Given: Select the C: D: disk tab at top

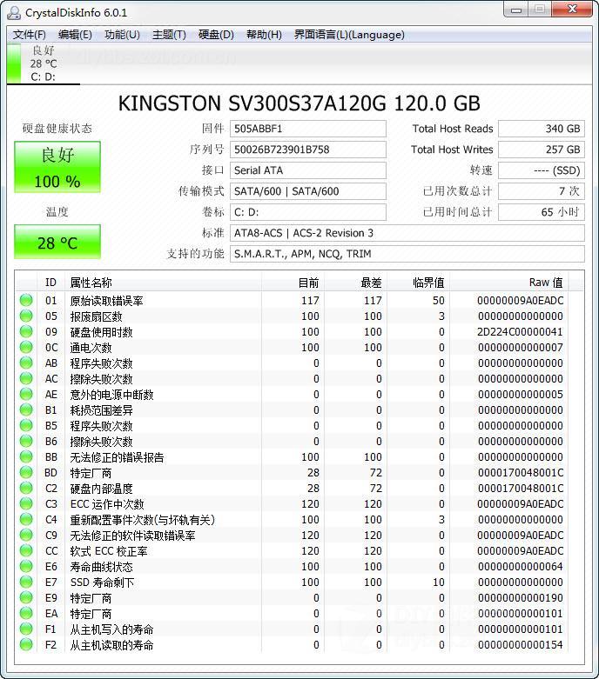Looking at the screenshot, I should click(x=43, y=63).
